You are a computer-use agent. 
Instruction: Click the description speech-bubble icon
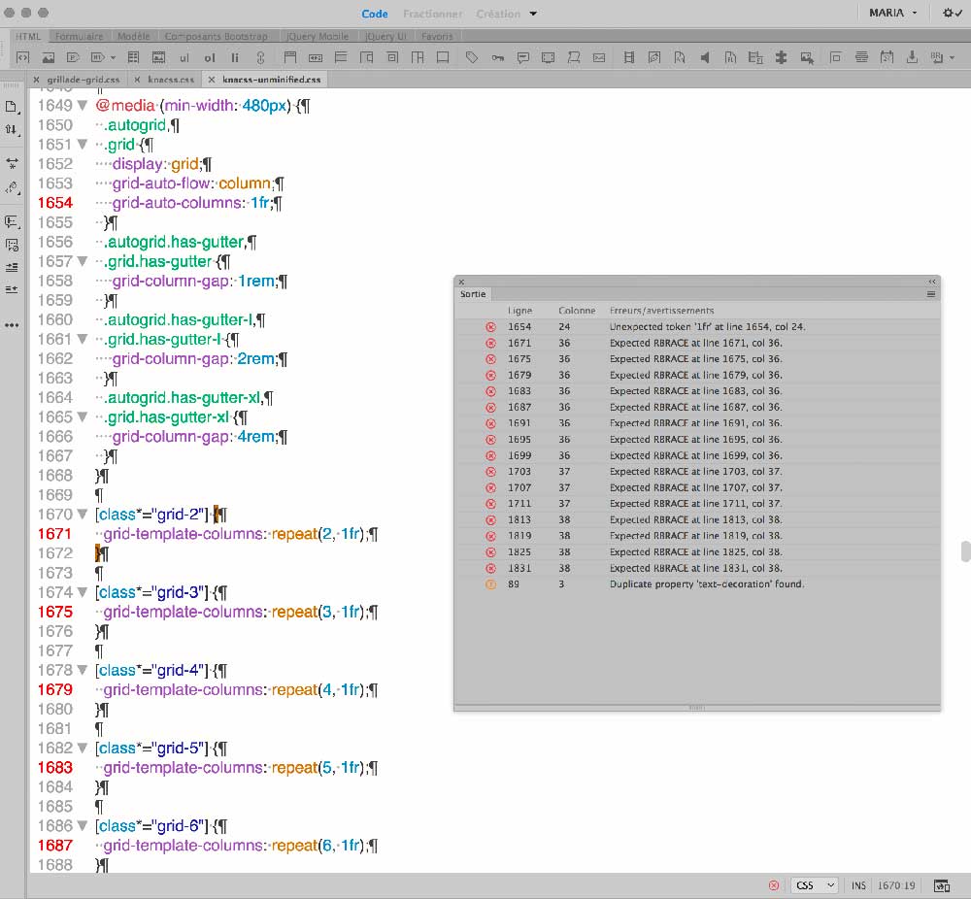523,57
